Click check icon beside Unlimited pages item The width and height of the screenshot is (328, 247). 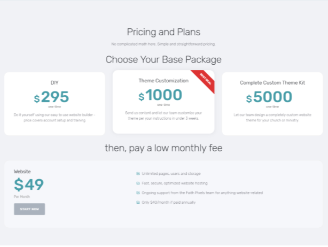click(x=138, y=174)
